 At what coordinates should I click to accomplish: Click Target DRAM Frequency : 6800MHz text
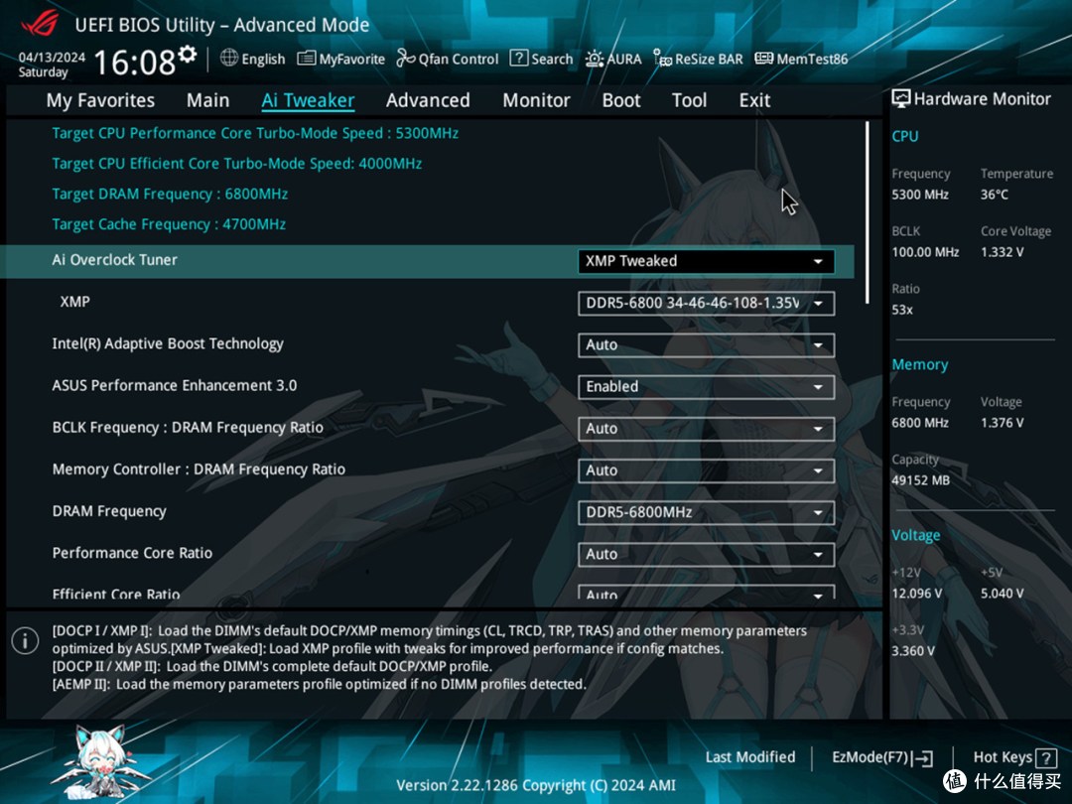pos(170,195)
